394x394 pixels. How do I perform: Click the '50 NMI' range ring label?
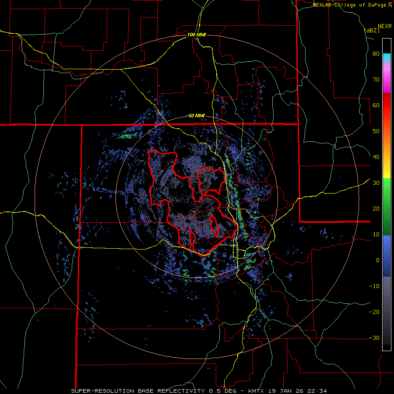[197, 116]
